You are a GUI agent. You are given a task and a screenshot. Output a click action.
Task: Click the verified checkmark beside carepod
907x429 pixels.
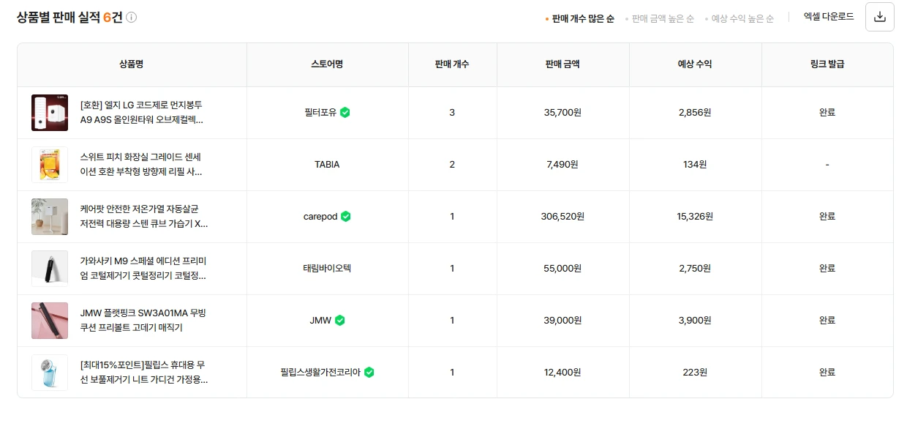point(346,216)
